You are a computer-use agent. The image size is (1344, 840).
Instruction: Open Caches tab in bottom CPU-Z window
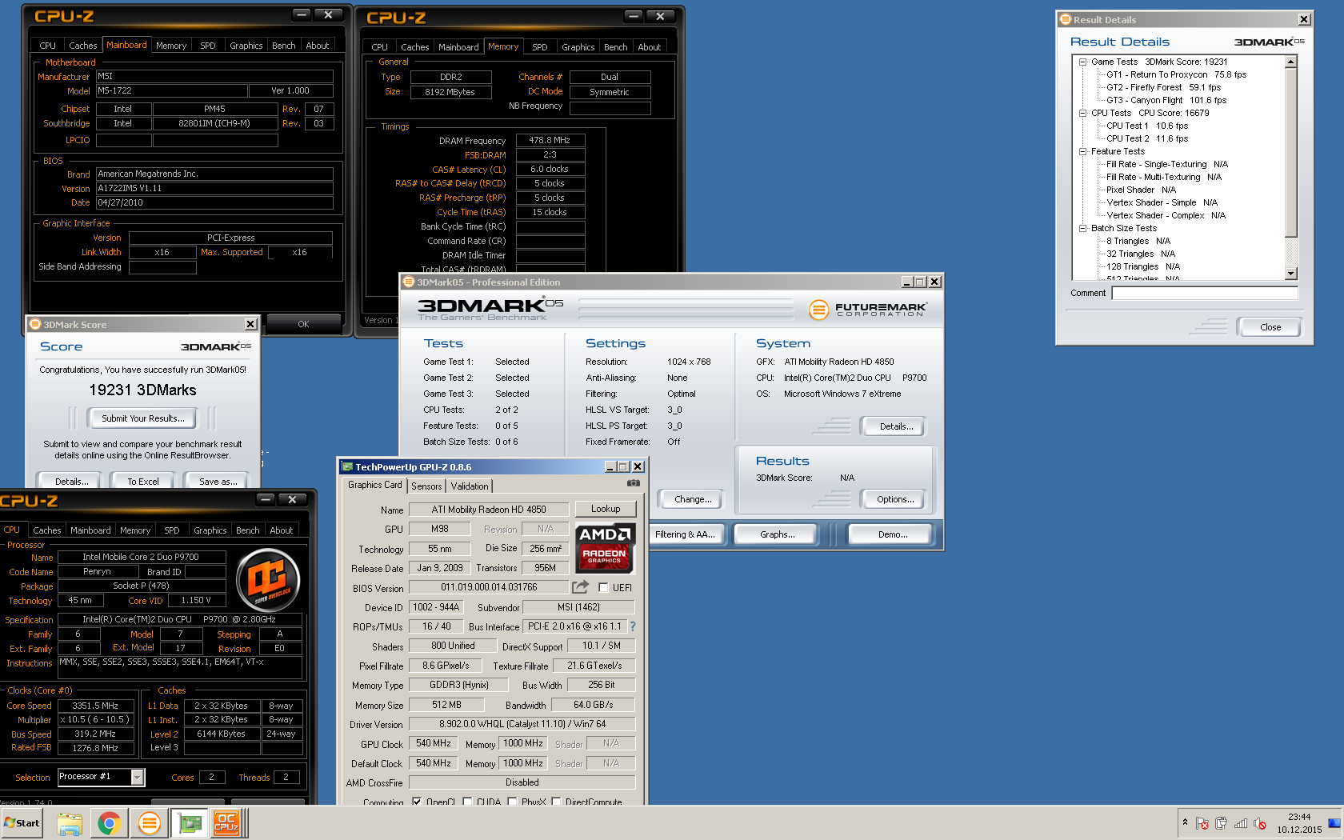click(47, 530)
